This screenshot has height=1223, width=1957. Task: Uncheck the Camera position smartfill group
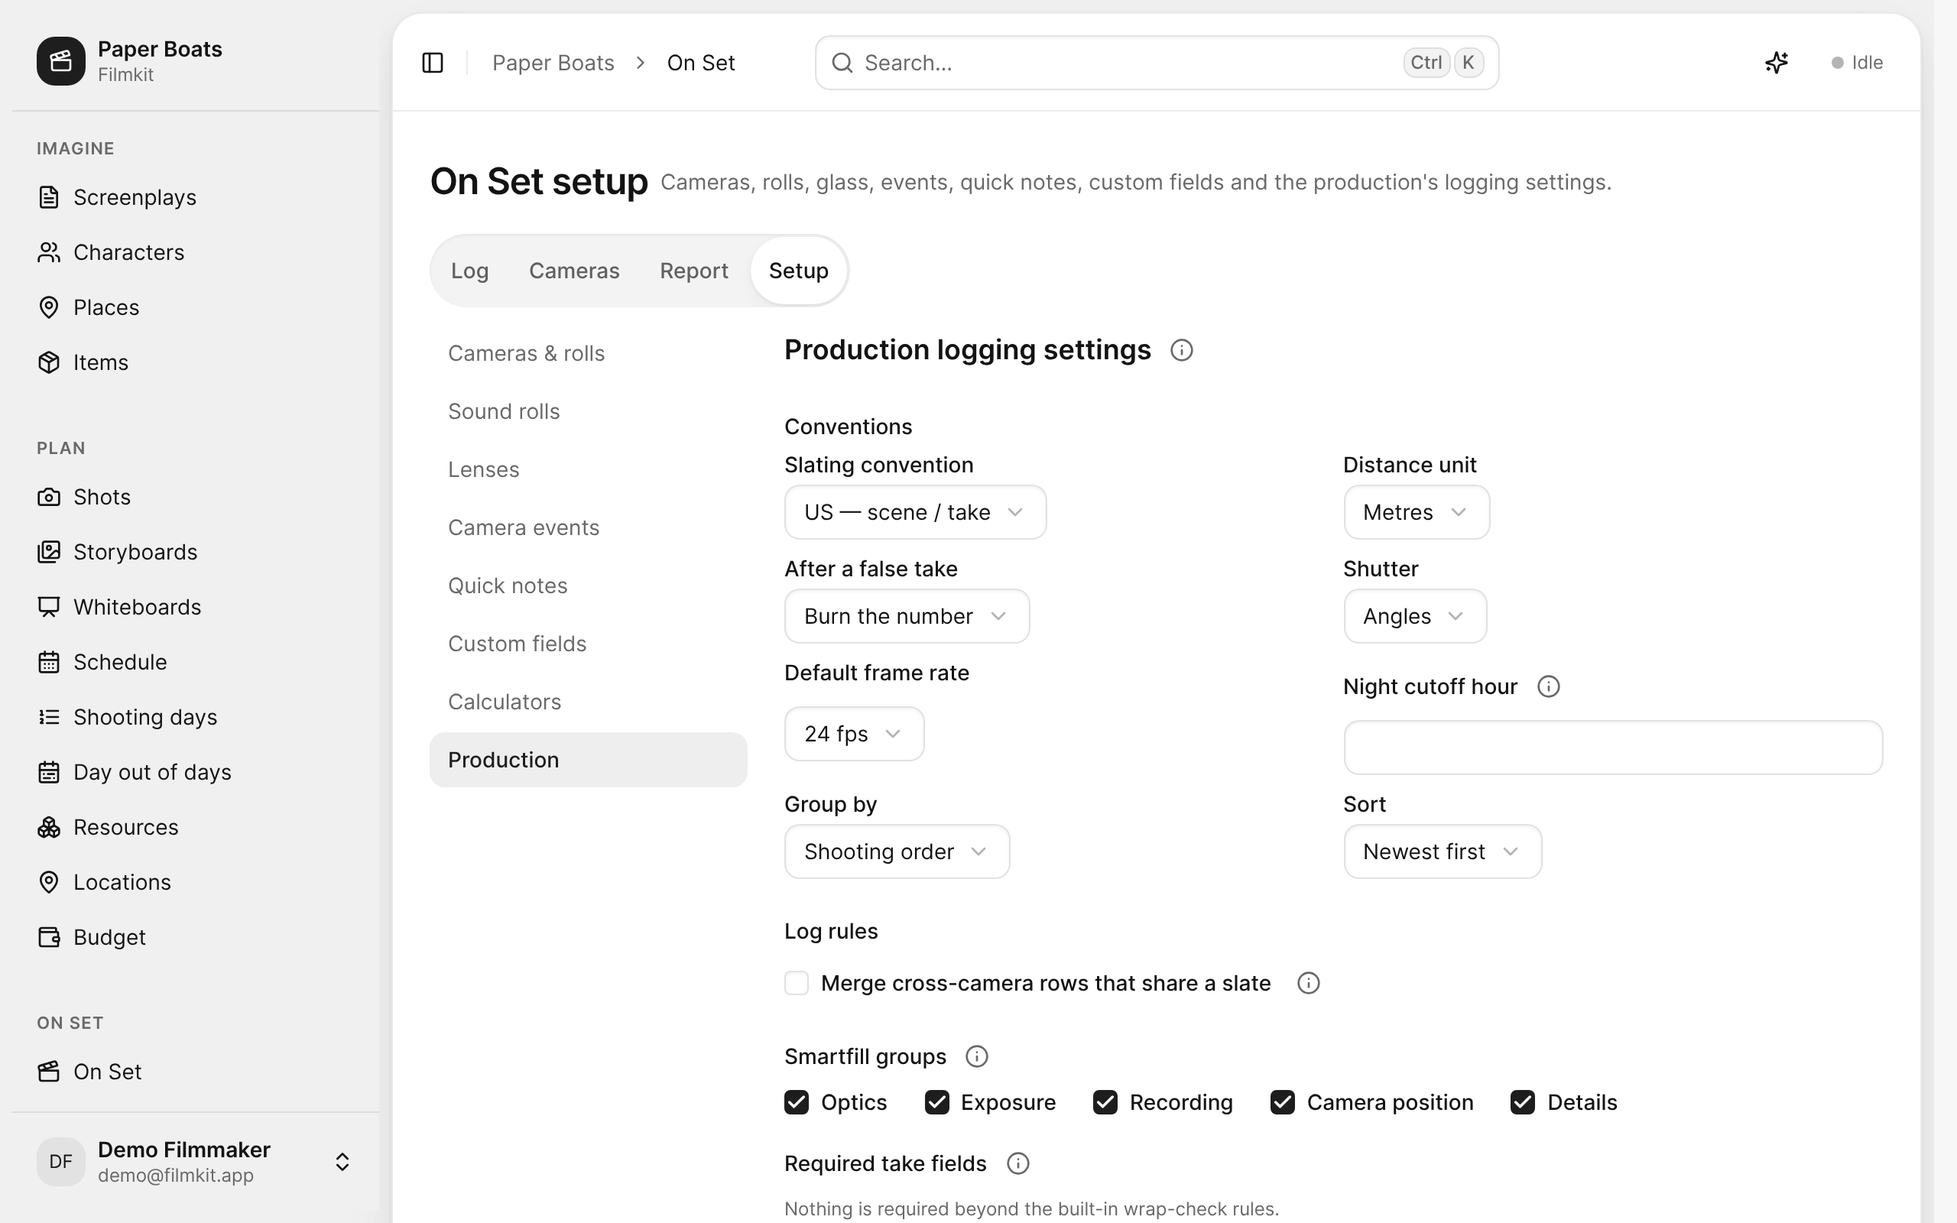(x=1282, y=1101)
